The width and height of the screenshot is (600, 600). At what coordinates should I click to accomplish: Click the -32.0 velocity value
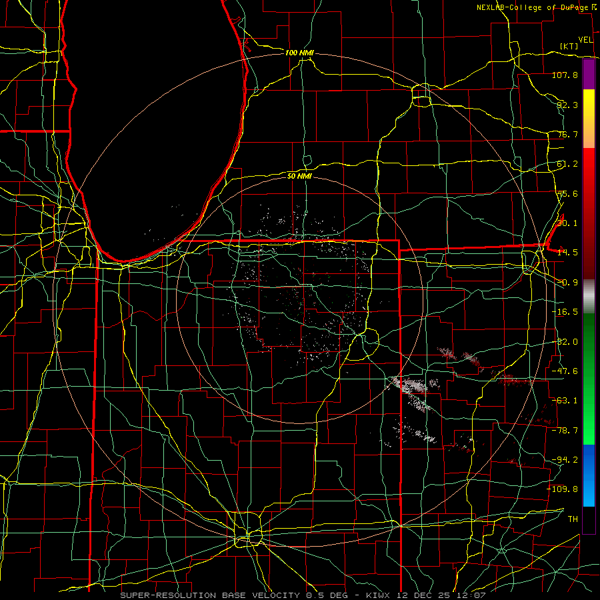(565, 342)
